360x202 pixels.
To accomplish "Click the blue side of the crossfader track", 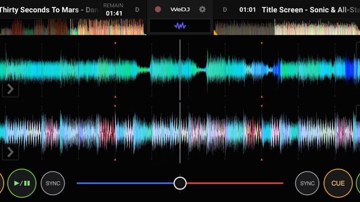I will [125, 183].
